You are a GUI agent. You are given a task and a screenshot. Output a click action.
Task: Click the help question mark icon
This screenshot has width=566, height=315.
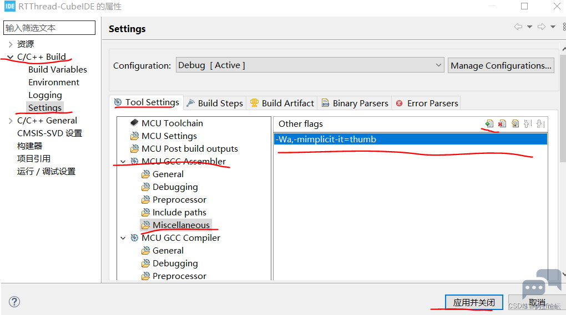[14, 302]
